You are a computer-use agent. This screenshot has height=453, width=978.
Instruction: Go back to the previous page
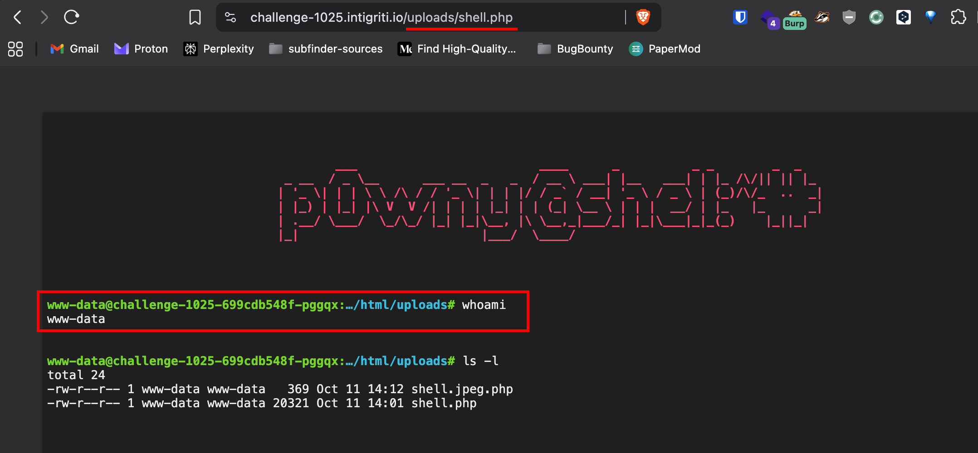pos(18,18)
